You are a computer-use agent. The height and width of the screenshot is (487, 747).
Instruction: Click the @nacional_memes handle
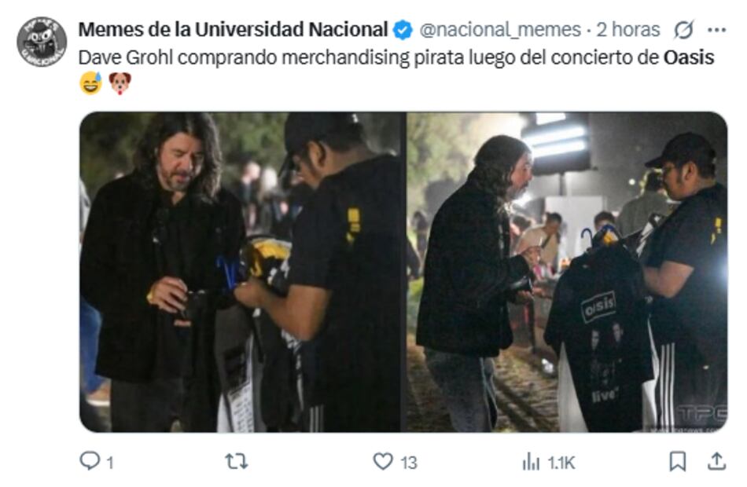[x=500, y=30]
